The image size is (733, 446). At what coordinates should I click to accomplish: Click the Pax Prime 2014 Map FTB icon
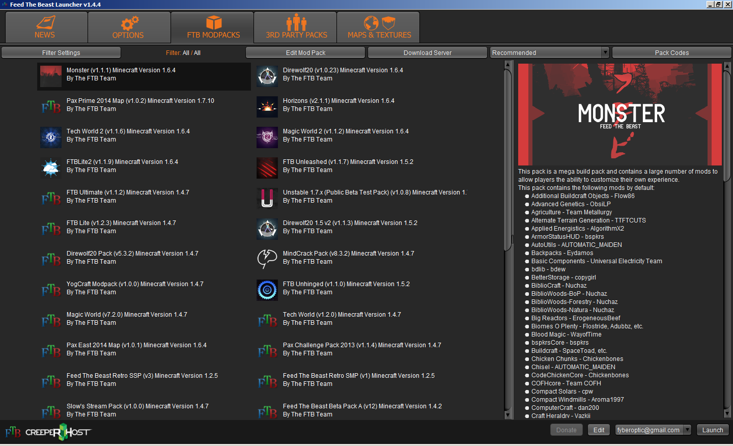51,107
